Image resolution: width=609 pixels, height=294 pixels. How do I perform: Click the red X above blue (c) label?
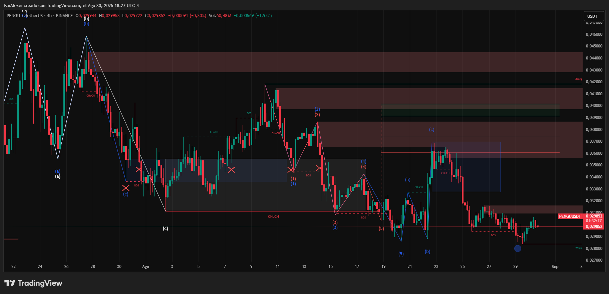tap(126, 188)
